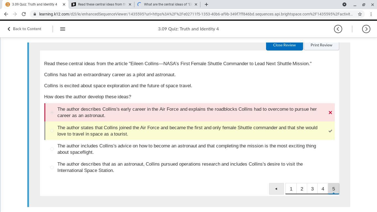Select the radio button for early Air Force career answer
377x212 pixels.
point(52,112)
